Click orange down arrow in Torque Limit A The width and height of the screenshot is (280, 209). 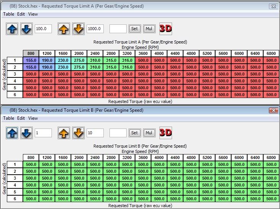78,29
